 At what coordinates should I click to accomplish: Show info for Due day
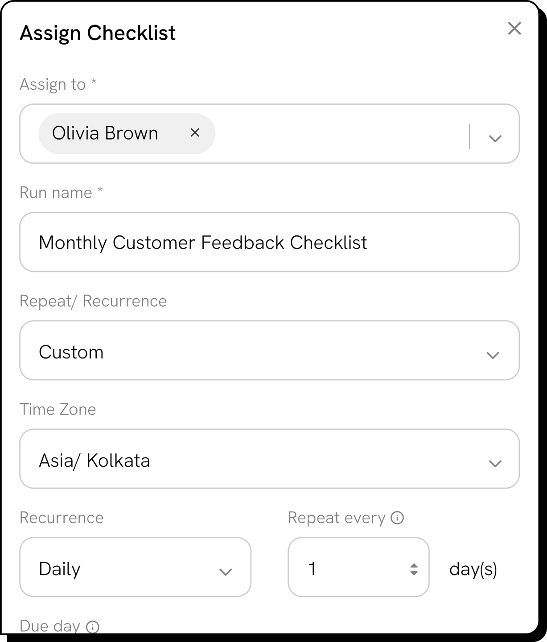tap(92, 627)
